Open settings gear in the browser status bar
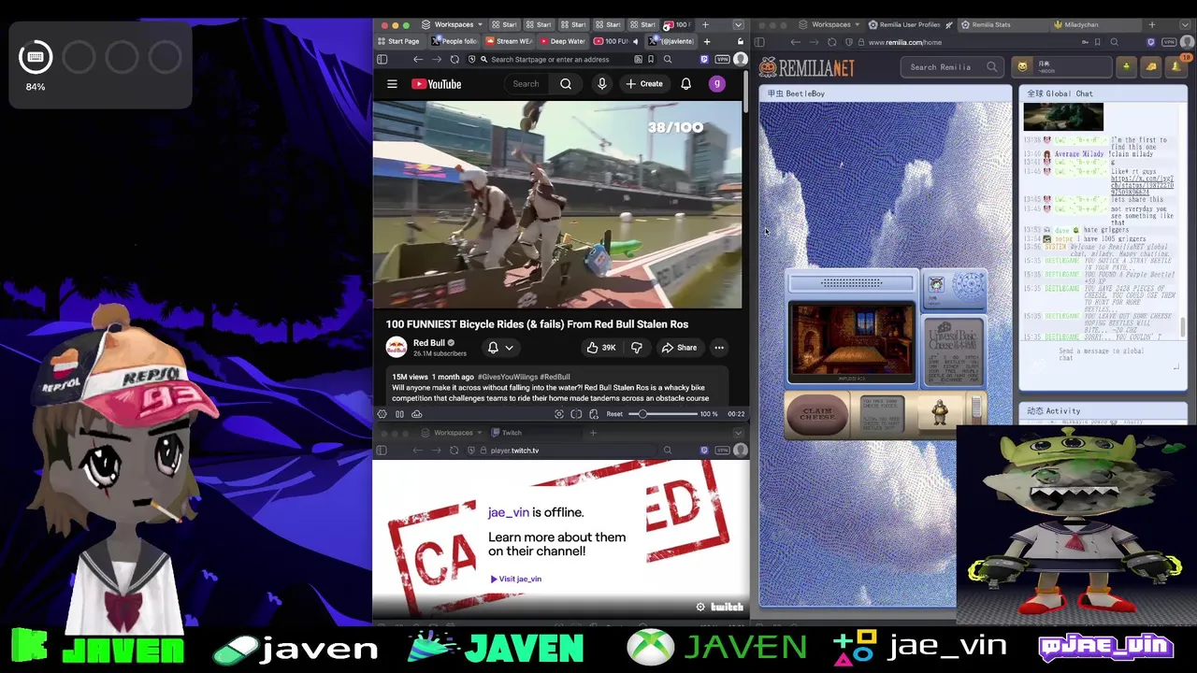 [382, 414]
